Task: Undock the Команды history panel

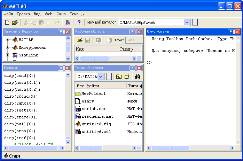Action: 61,68
